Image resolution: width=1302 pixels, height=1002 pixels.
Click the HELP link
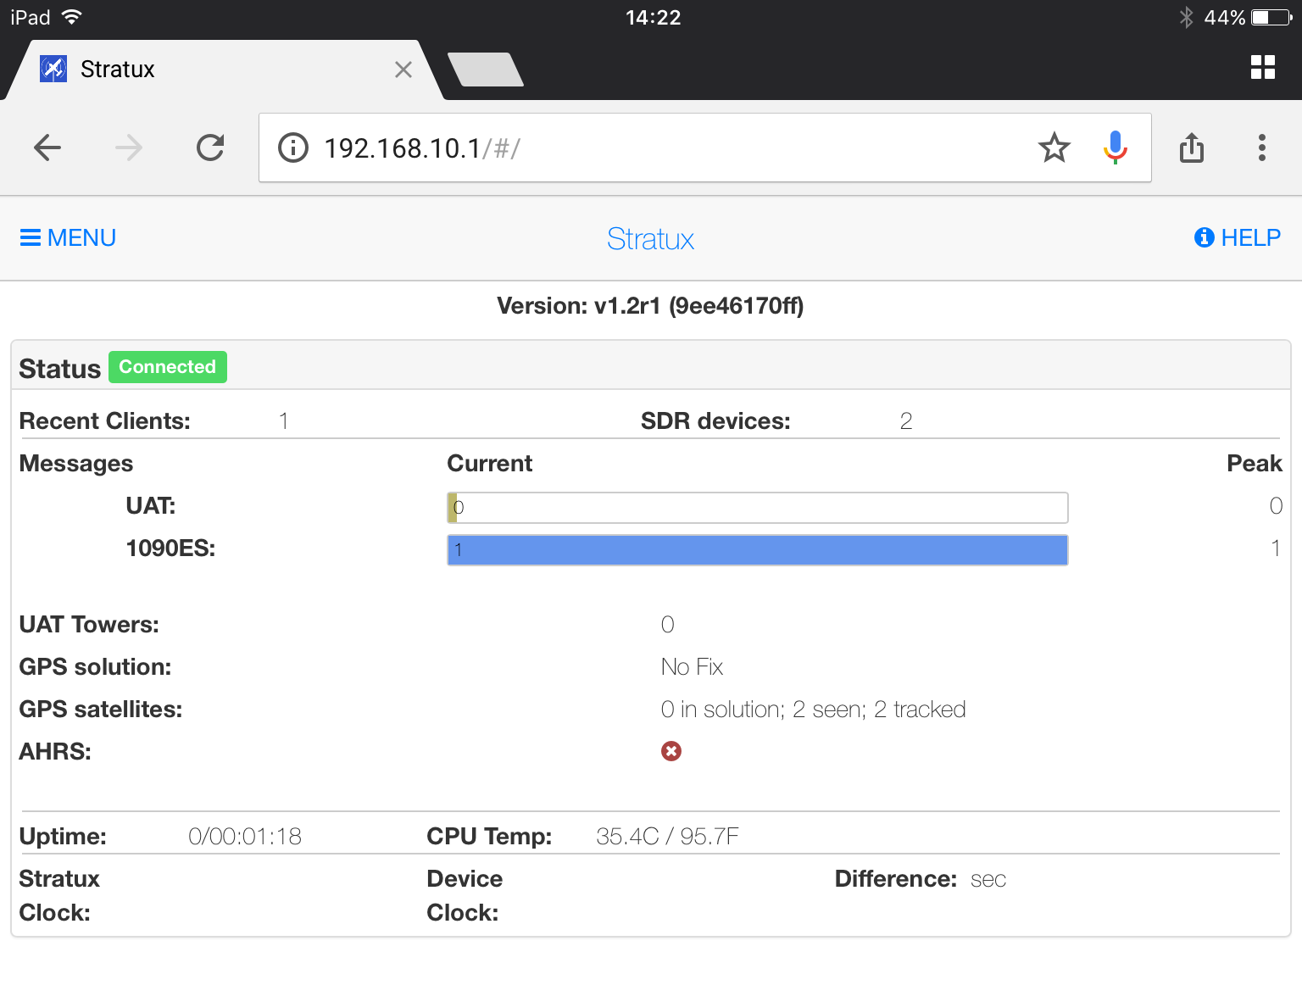1251,238
